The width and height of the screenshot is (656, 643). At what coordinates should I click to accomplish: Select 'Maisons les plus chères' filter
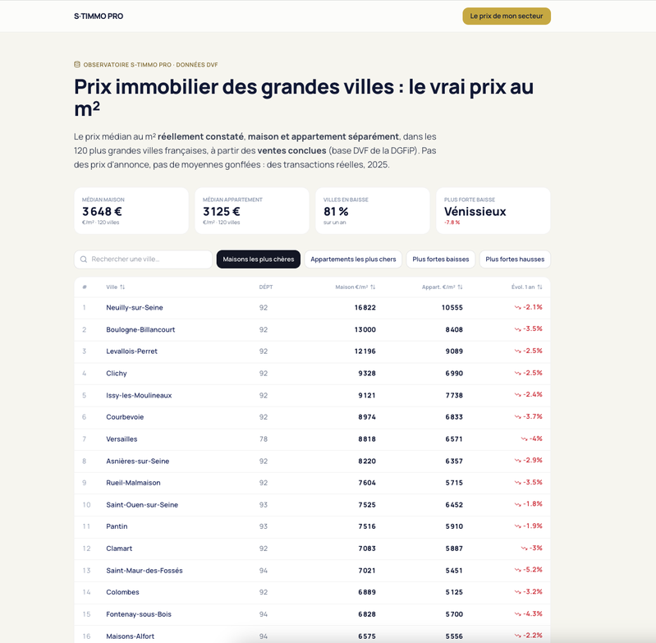point(258,259)
